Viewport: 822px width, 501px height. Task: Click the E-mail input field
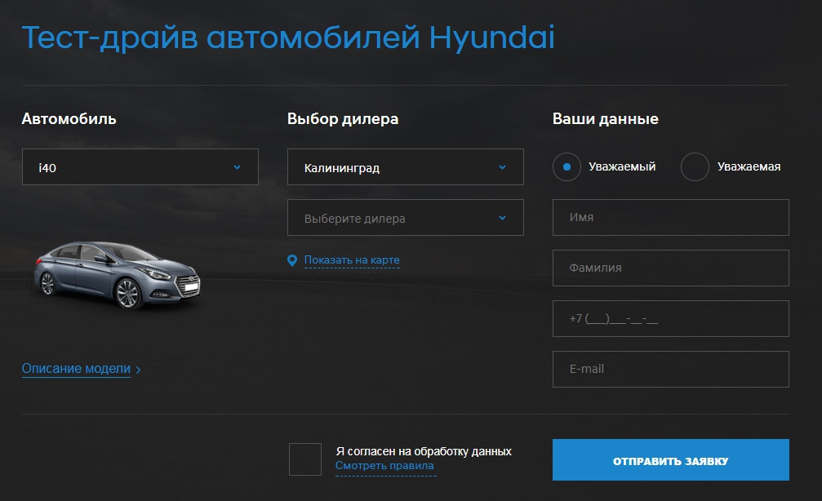tap(670, 369)
